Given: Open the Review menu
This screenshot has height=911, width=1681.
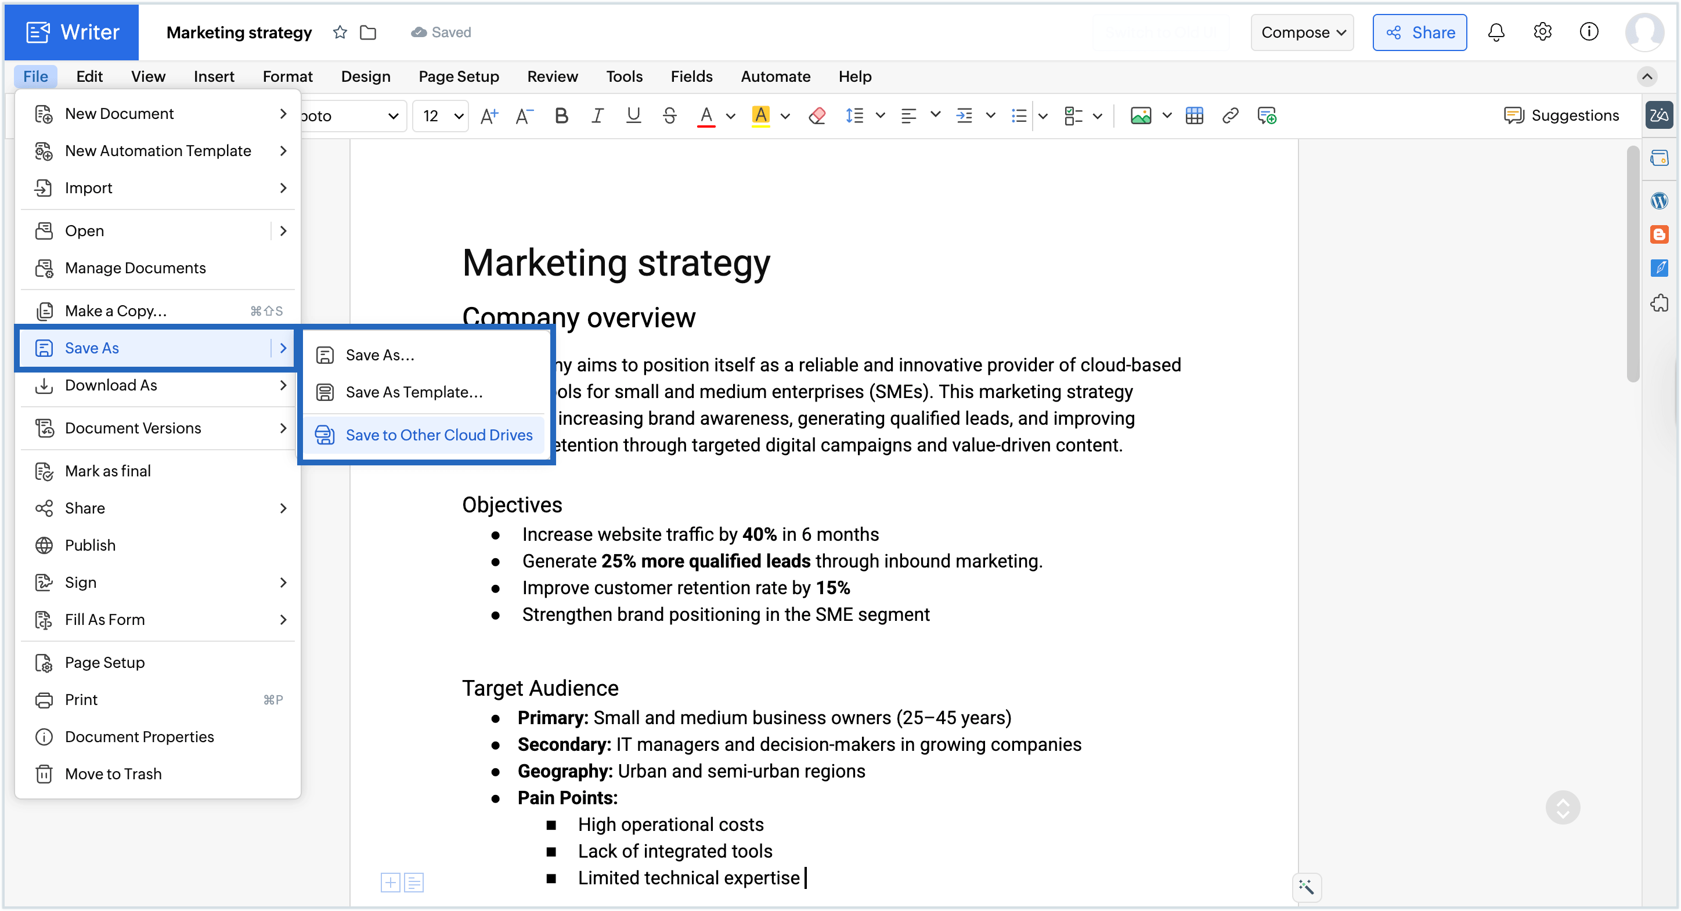Looking at the screenshot, I should (552, 76).
